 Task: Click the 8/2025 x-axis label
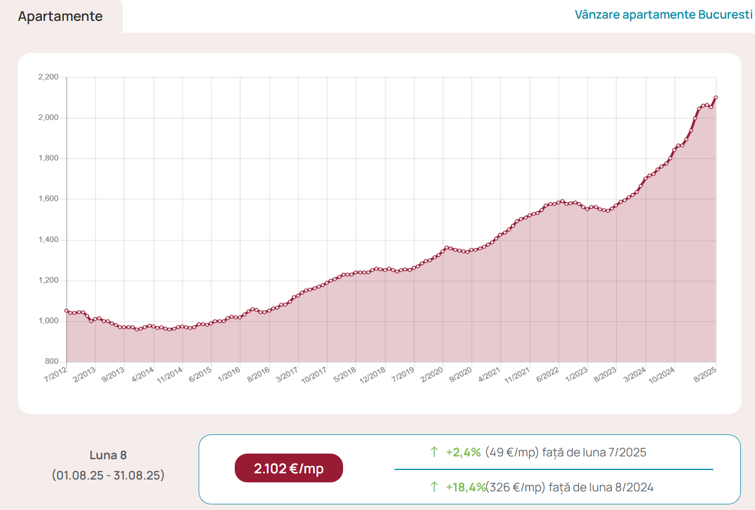pyautogui.click(x=705, y=375)
